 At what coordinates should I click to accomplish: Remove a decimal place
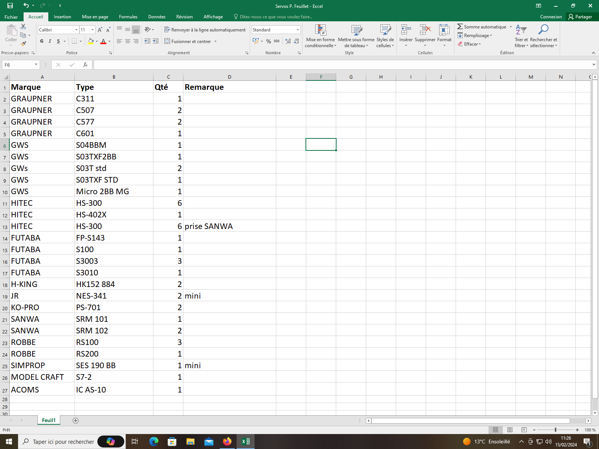(296, 41)
